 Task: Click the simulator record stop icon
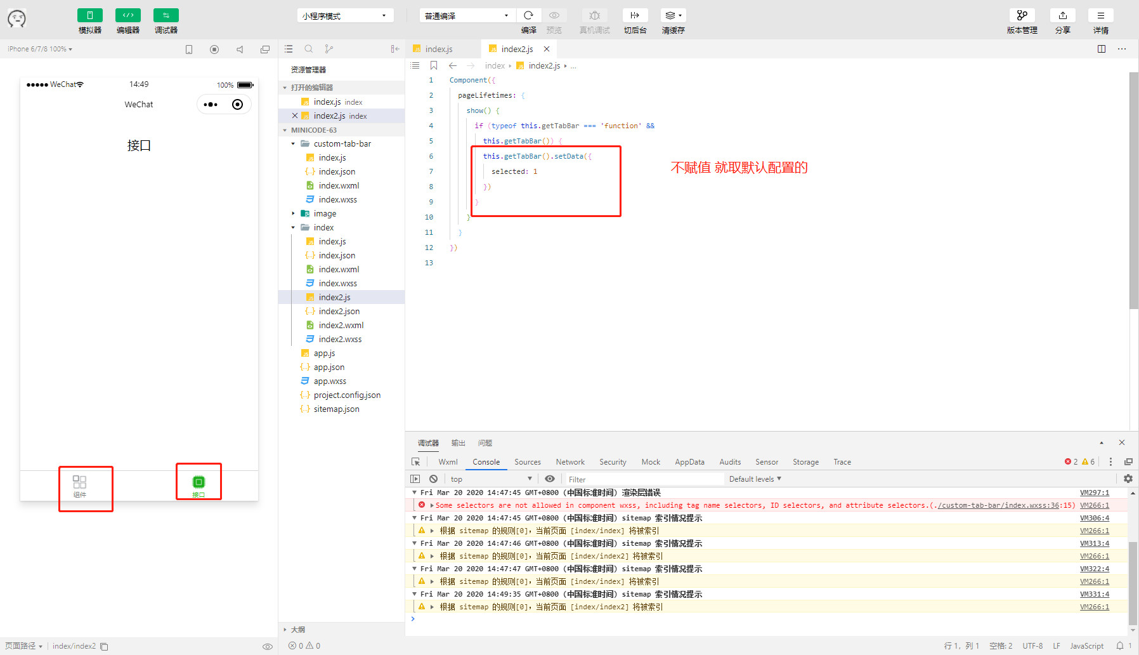click(214, 49)
